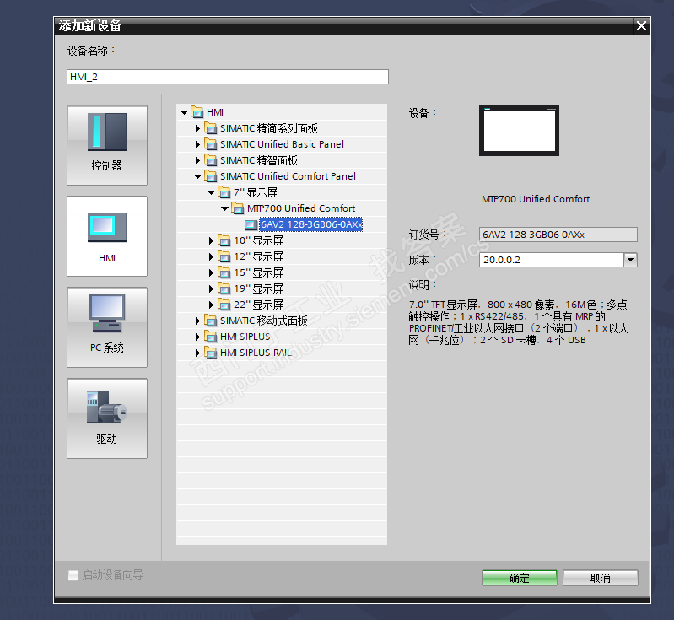Click the SIMATIC 精智面板 folder icon

[x=211, y=160]
